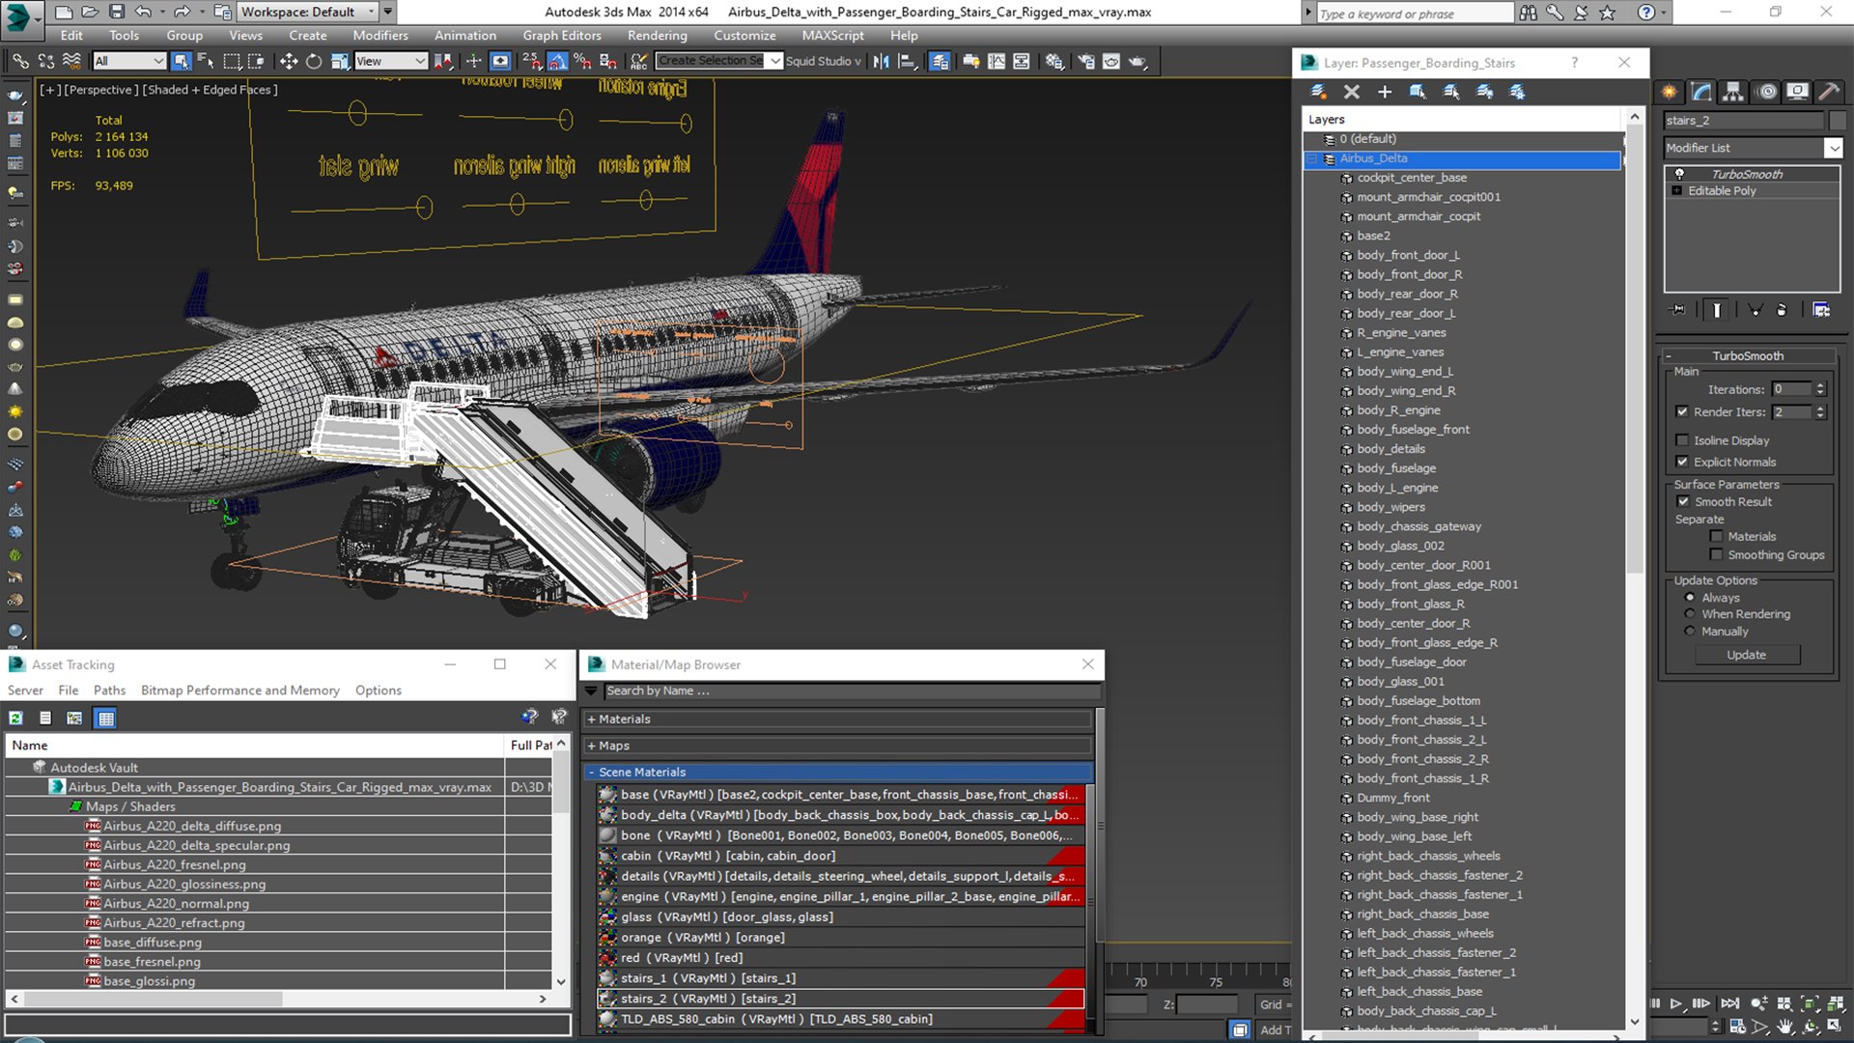Open the Graph Editors menu
Viewport: 1854px width, 1043px height.
click(562, 36)
